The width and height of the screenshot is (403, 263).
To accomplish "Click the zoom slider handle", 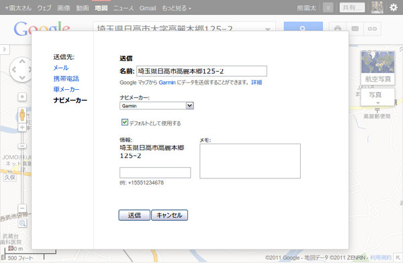I will [22, 146].
